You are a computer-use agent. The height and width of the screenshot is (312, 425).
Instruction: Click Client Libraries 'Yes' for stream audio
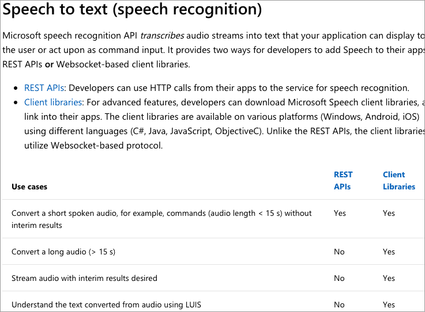pos(389,278)
